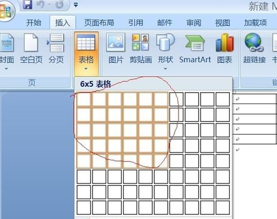This screenshot has width=277, height=219.
Task: Open the 剪贴画 clip art tool
Action: (x=141, y=48)
